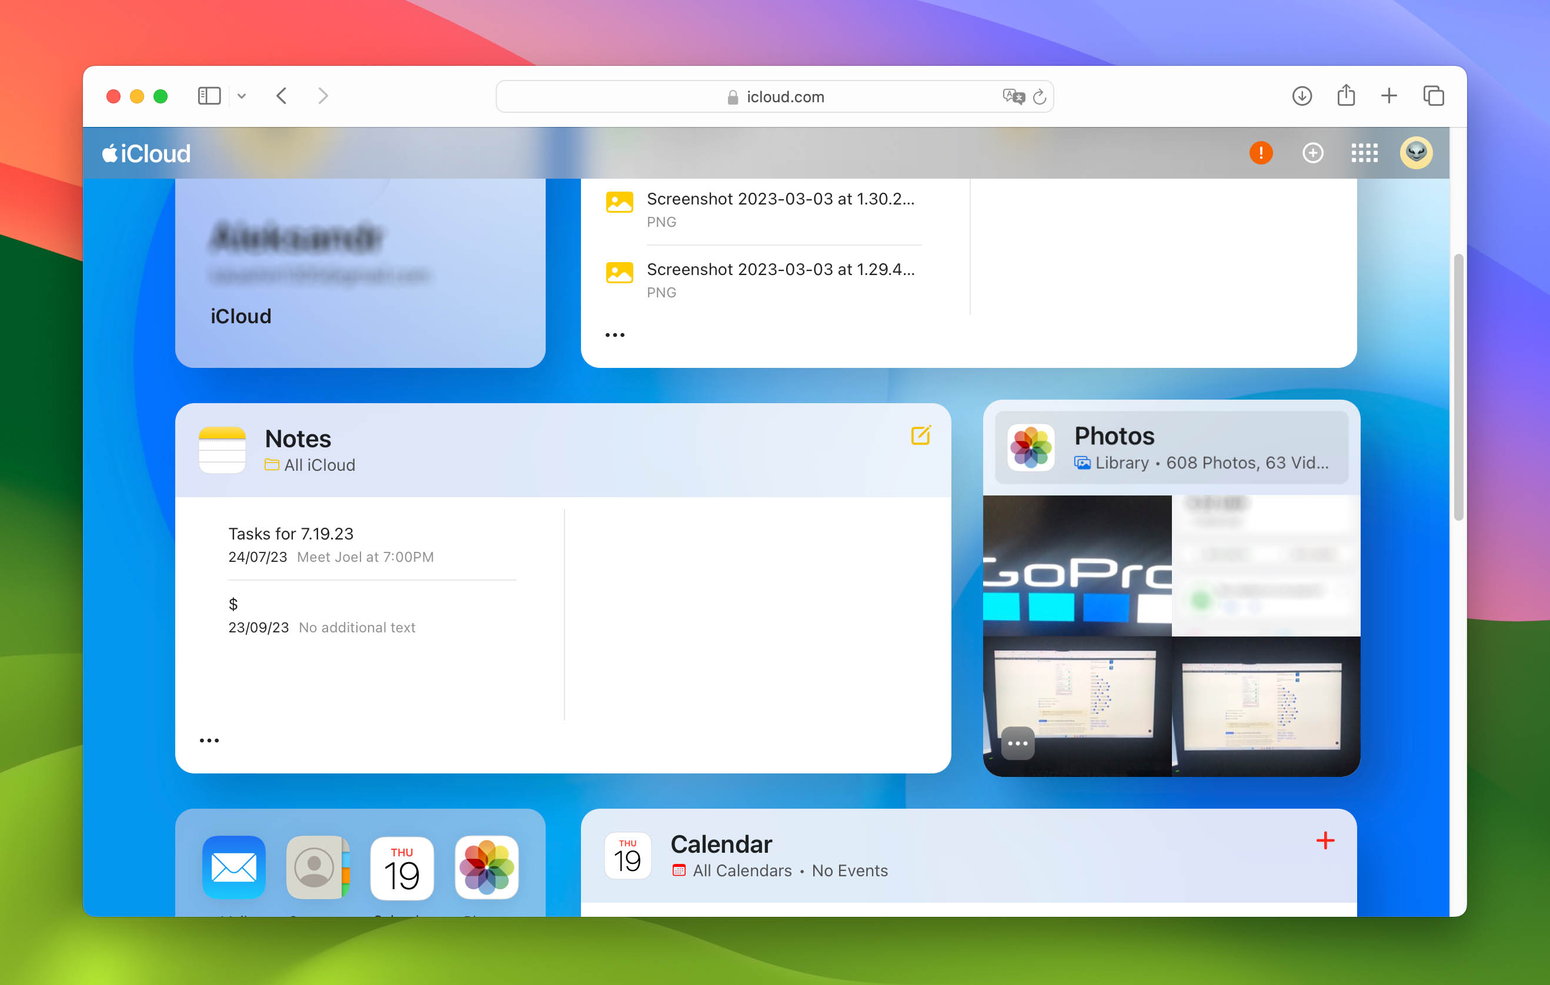
Task: Click the iCloud logo in the header
Action: [146, 153]
